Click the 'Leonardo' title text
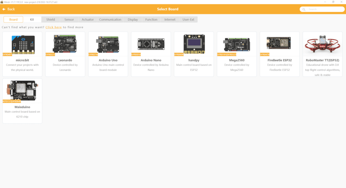The image size is (346, 188). (x=65, y=60)
